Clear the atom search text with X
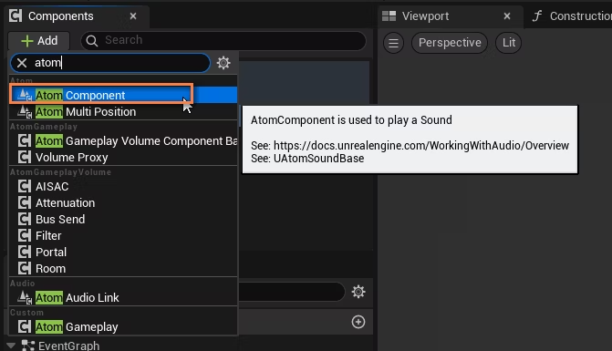 (22, 63)
